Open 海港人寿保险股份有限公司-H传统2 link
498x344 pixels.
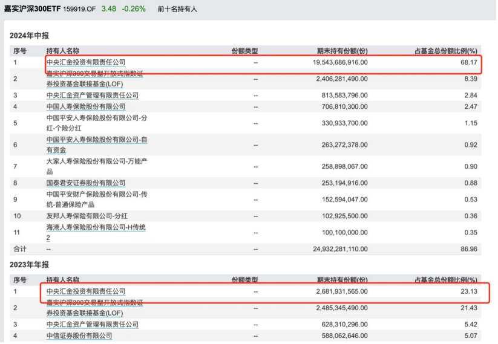coord(96,232)
